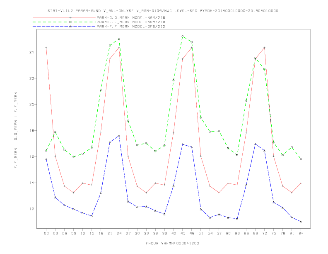Click green circle data point at hour 45

pyautogui.click(x=183, y=37)
